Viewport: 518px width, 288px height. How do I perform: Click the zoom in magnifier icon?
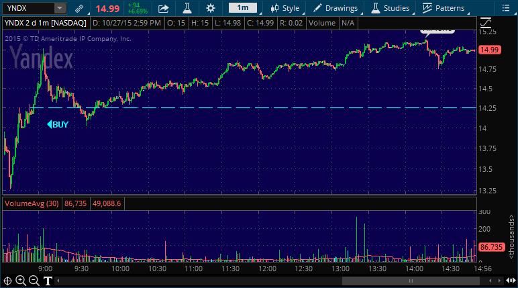tap(21, 281)
